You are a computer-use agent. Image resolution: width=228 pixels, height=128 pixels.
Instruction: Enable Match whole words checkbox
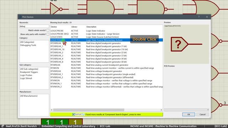[x=48, y=30]
